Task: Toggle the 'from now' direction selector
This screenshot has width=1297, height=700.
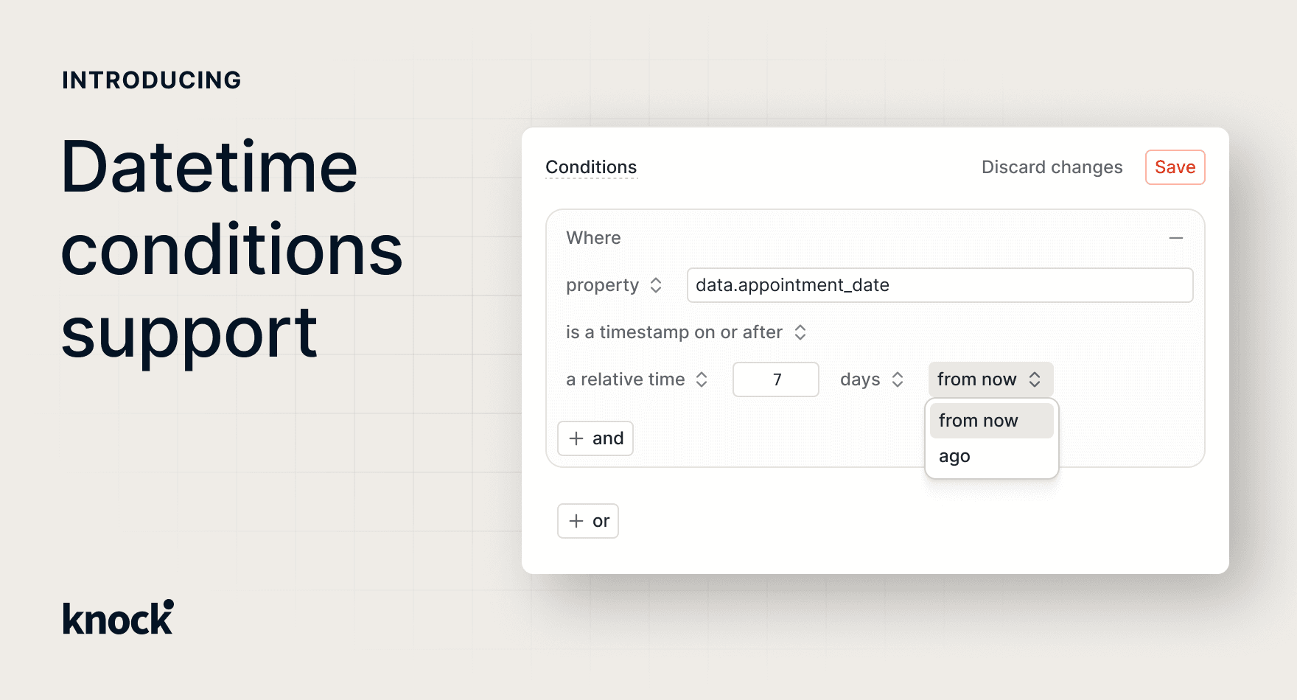Action: tap(990, 379)
